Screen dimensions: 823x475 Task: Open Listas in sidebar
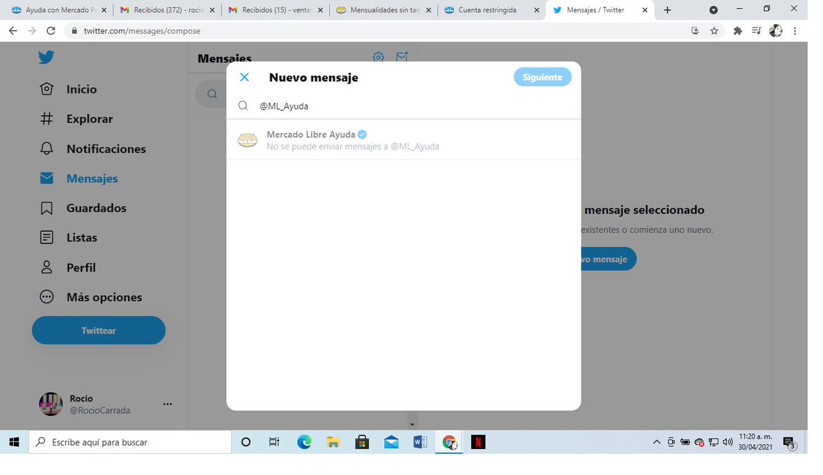tap(69, 238)
